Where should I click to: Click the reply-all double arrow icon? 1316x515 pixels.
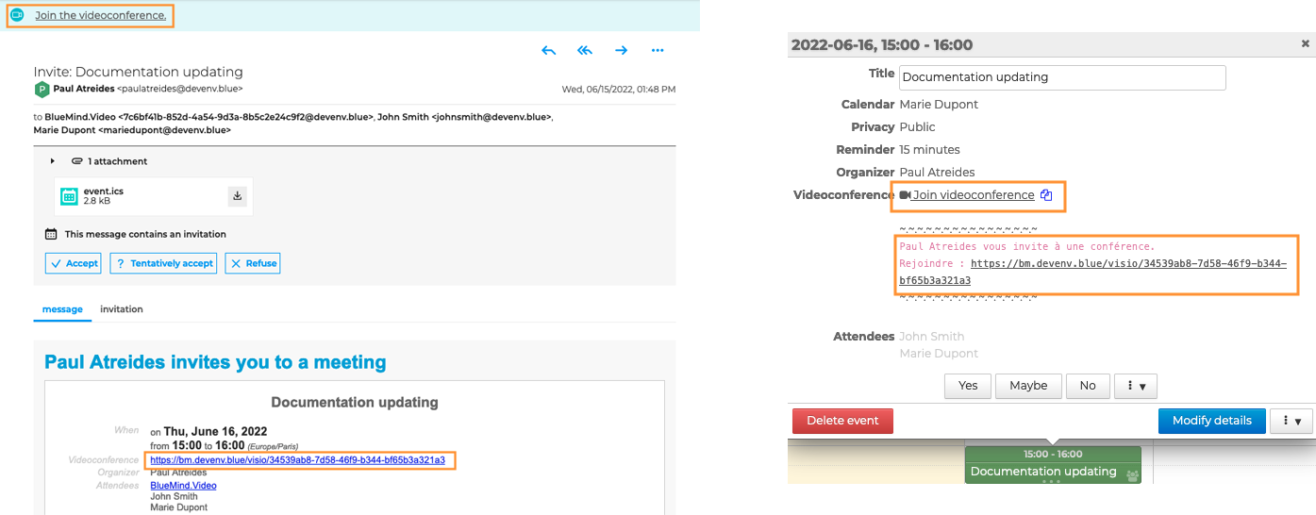click(585, 51)
